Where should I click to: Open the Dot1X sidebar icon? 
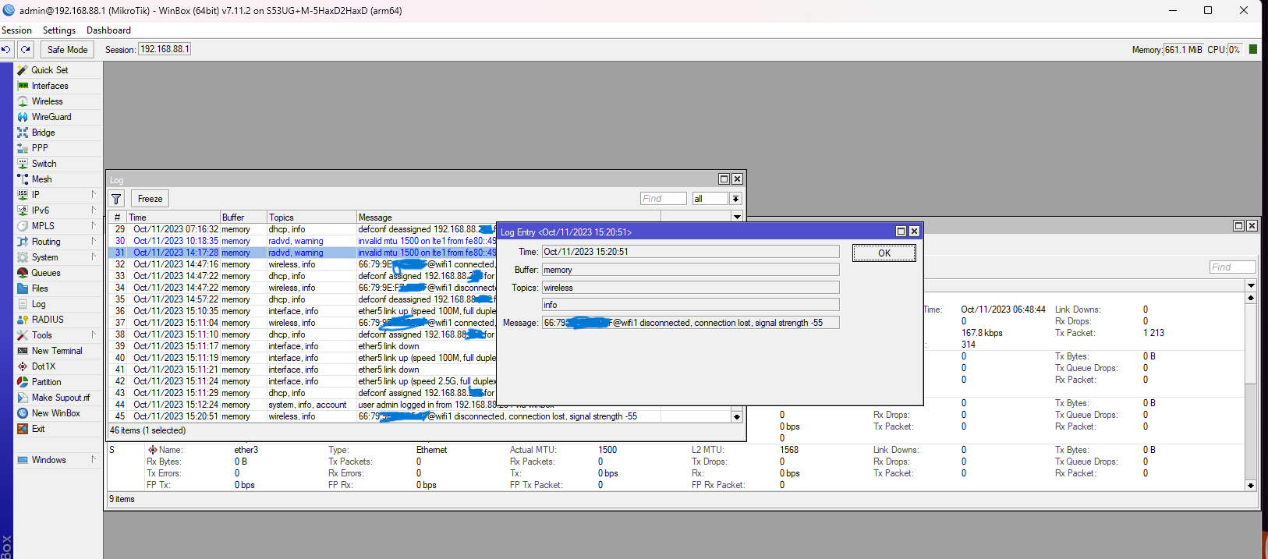pos(23,366)
